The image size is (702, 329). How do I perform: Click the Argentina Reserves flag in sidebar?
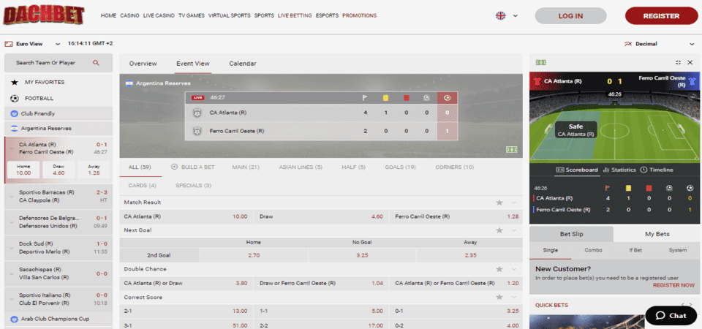[13, 129]
